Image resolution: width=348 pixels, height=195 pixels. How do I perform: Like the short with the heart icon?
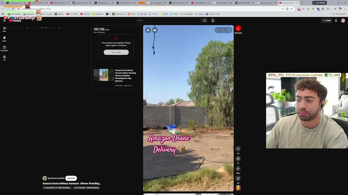(x=238, y=149)
